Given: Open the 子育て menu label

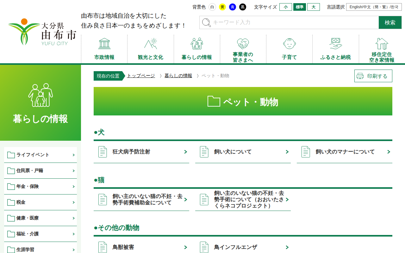Looking at the screenshot, I should pyautogui.click(x=289, y=57).
